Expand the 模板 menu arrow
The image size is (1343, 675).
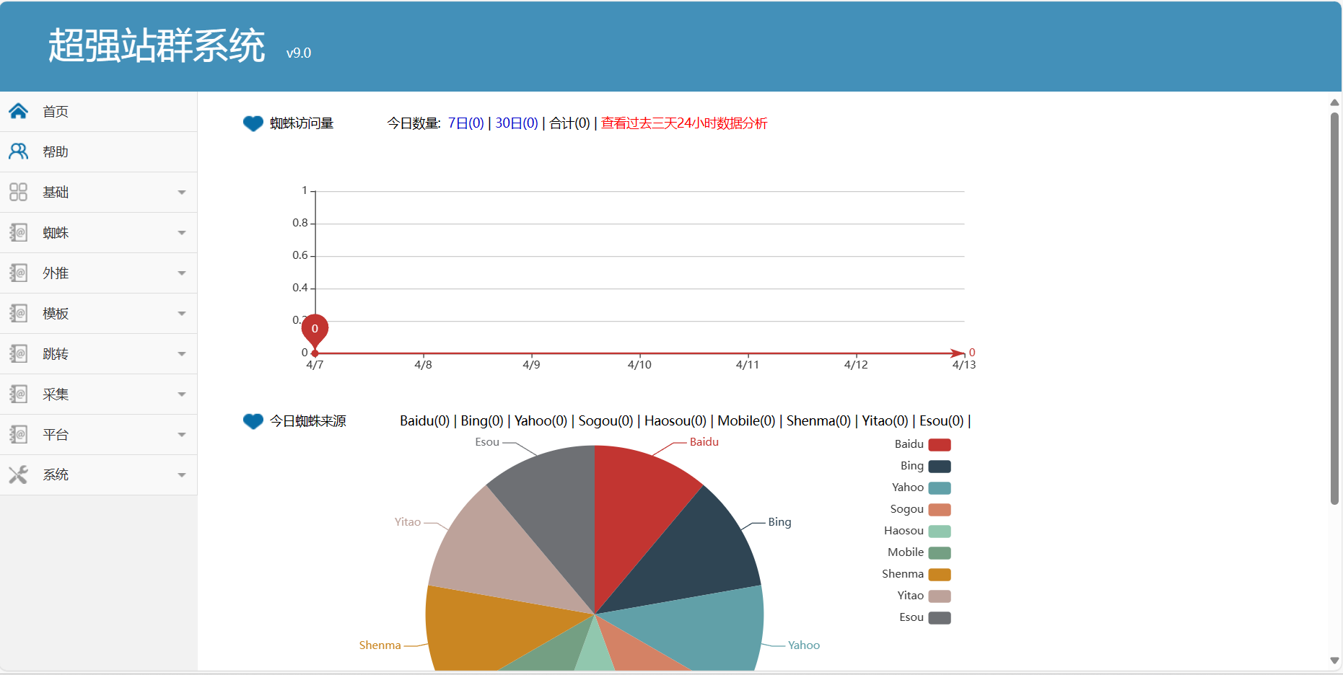182,314
